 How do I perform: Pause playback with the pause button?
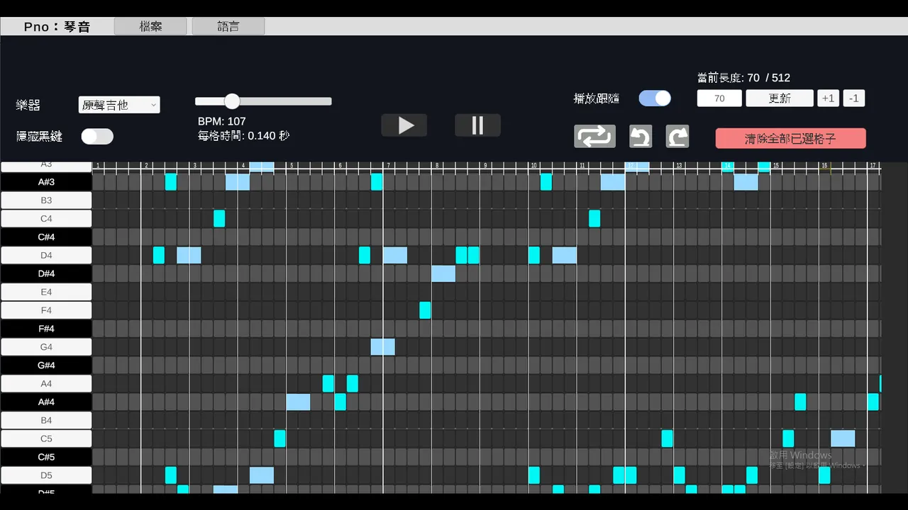[x=477, y=125]
